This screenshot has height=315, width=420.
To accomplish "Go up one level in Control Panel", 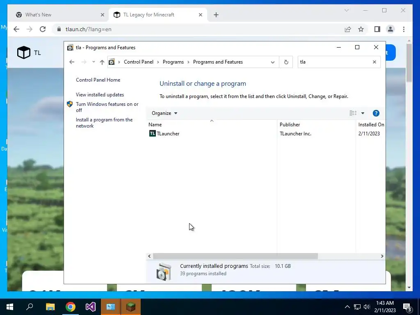I will [x=102, y=62].
